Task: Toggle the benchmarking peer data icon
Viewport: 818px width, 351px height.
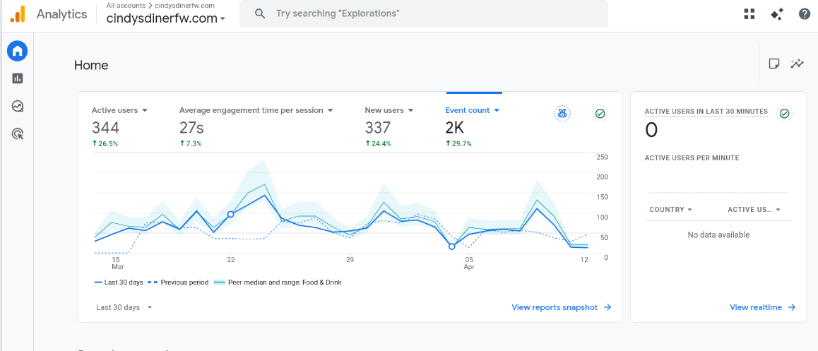Action: 562,113
